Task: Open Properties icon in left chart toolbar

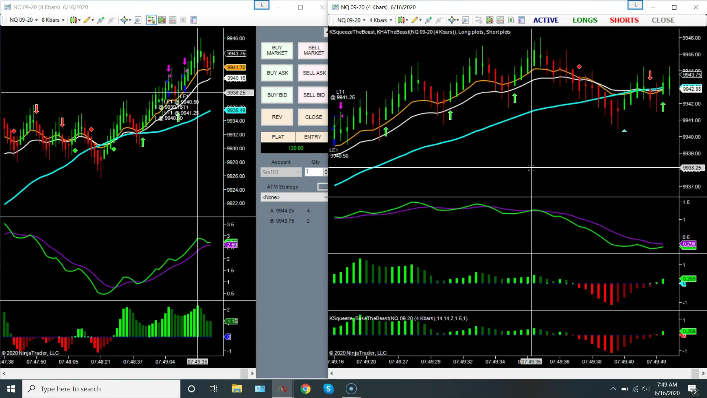Action: pos(194,20)
